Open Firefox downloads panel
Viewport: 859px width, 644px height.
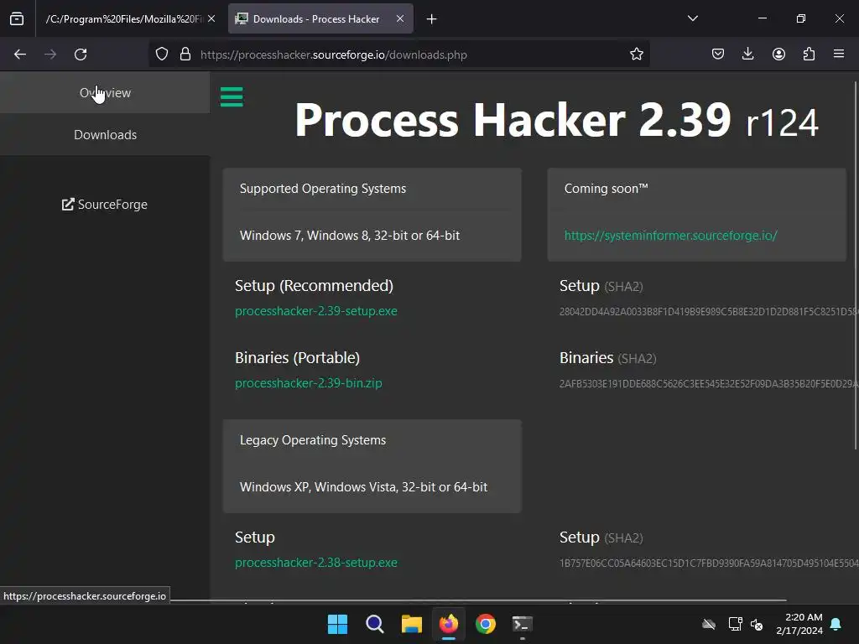747,55
